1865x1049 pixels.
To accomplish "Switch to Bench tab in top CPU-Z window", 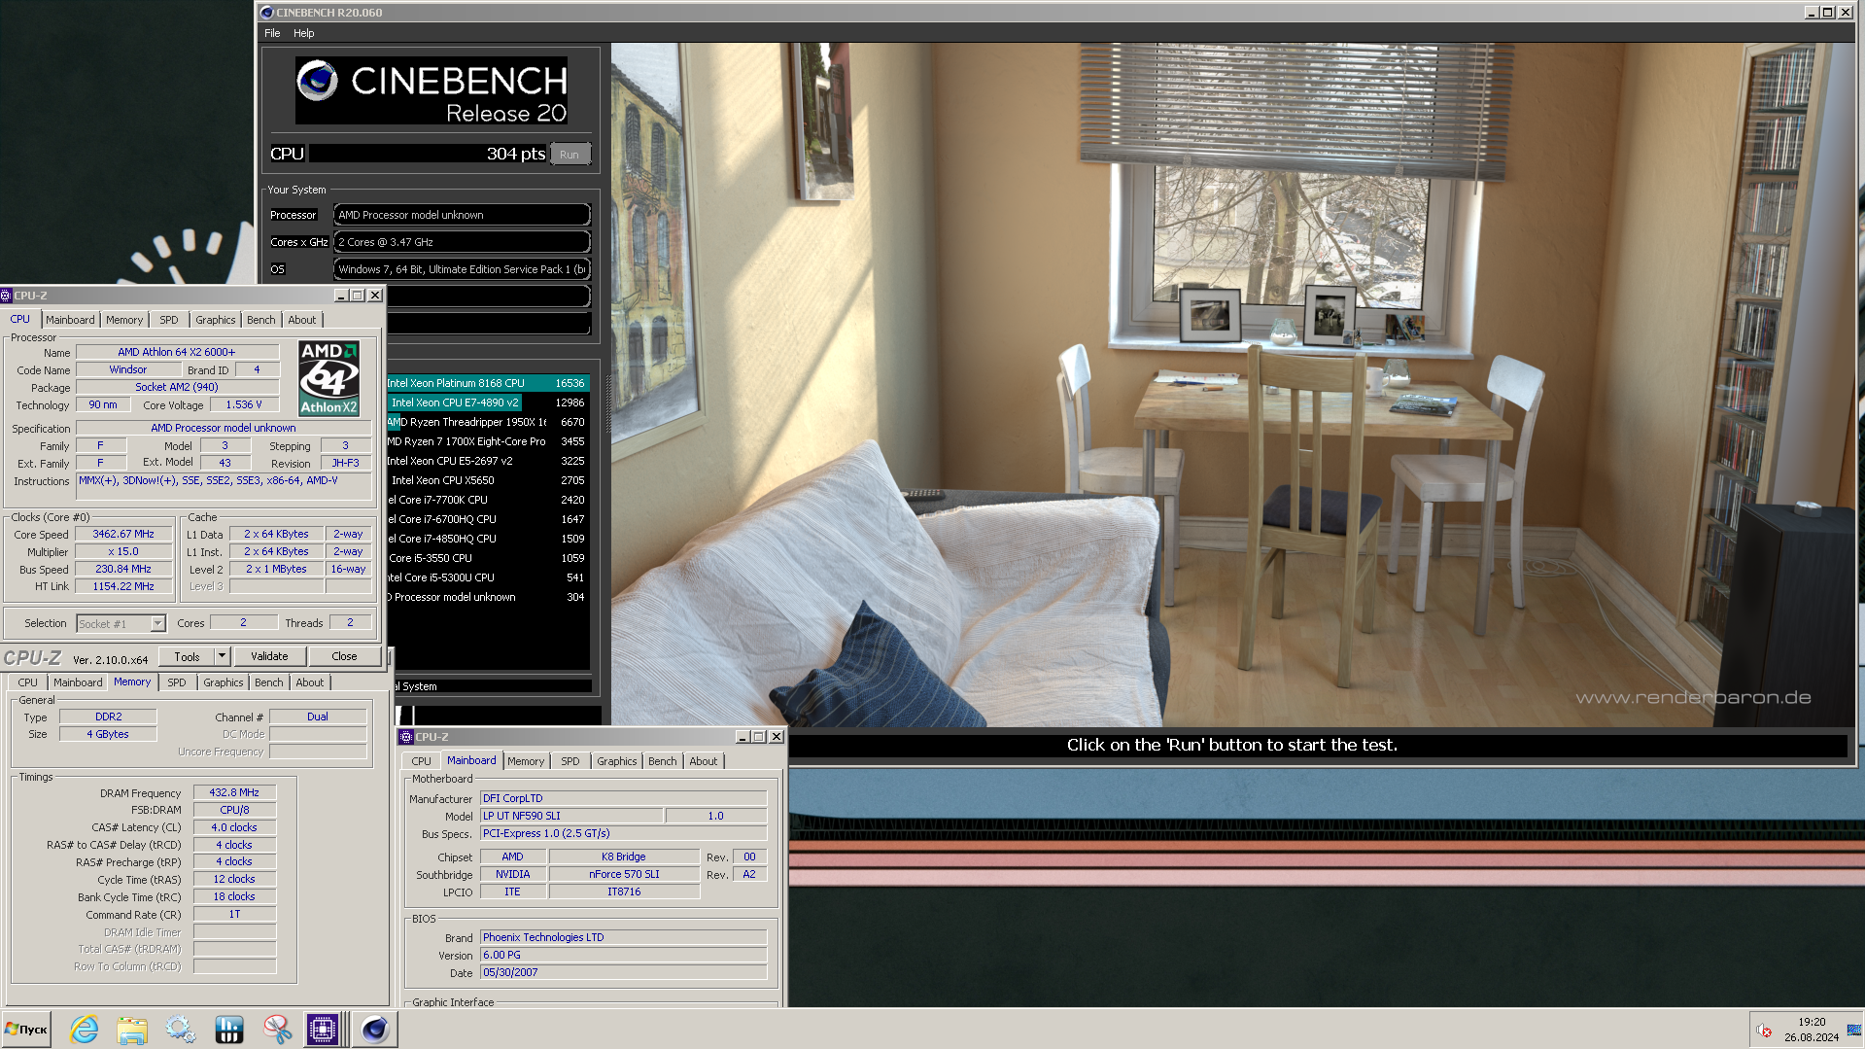I will [x=261, y=320].
